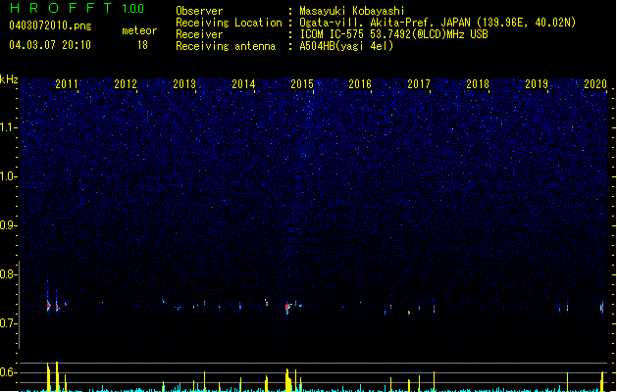Click the 0.6 kHz axis tick label
Screen dimensions: 617x392
coord(9,372)
